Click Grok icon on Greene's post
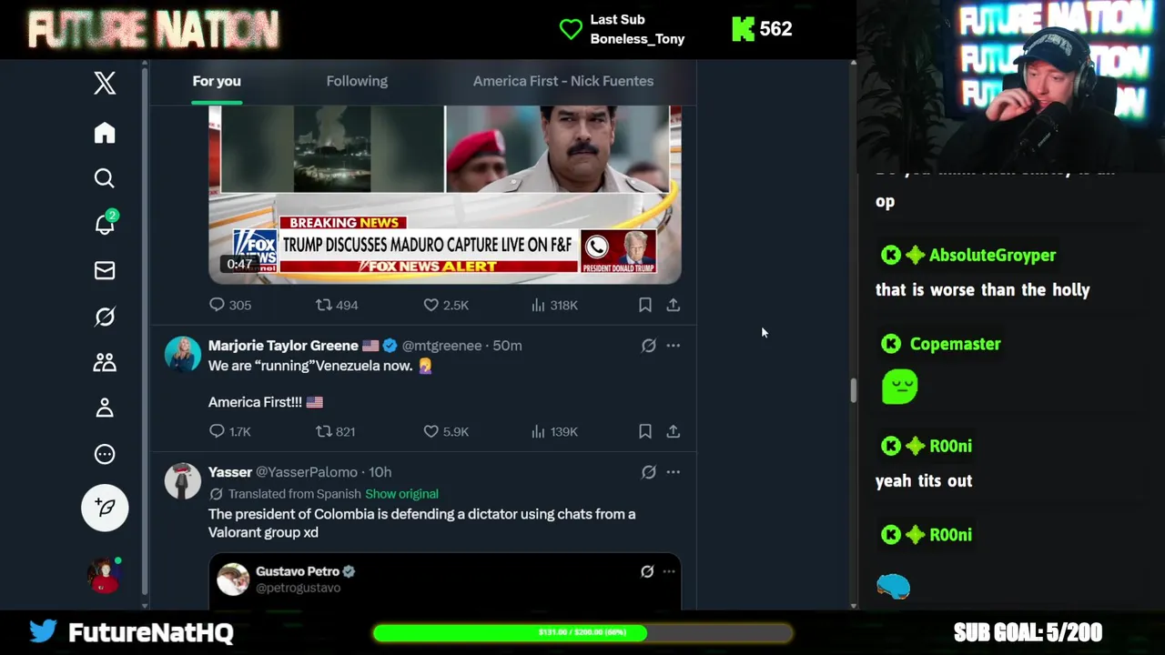 click(x=648, y=346)
